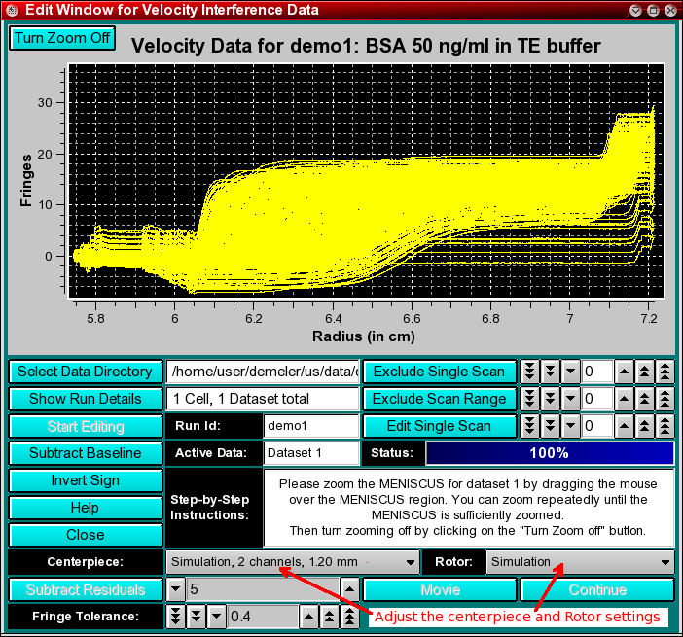The height and width of the screenshot is (637, 683).
Task: Click double-up arrow for Edit Single Scan
Action: 644,426
